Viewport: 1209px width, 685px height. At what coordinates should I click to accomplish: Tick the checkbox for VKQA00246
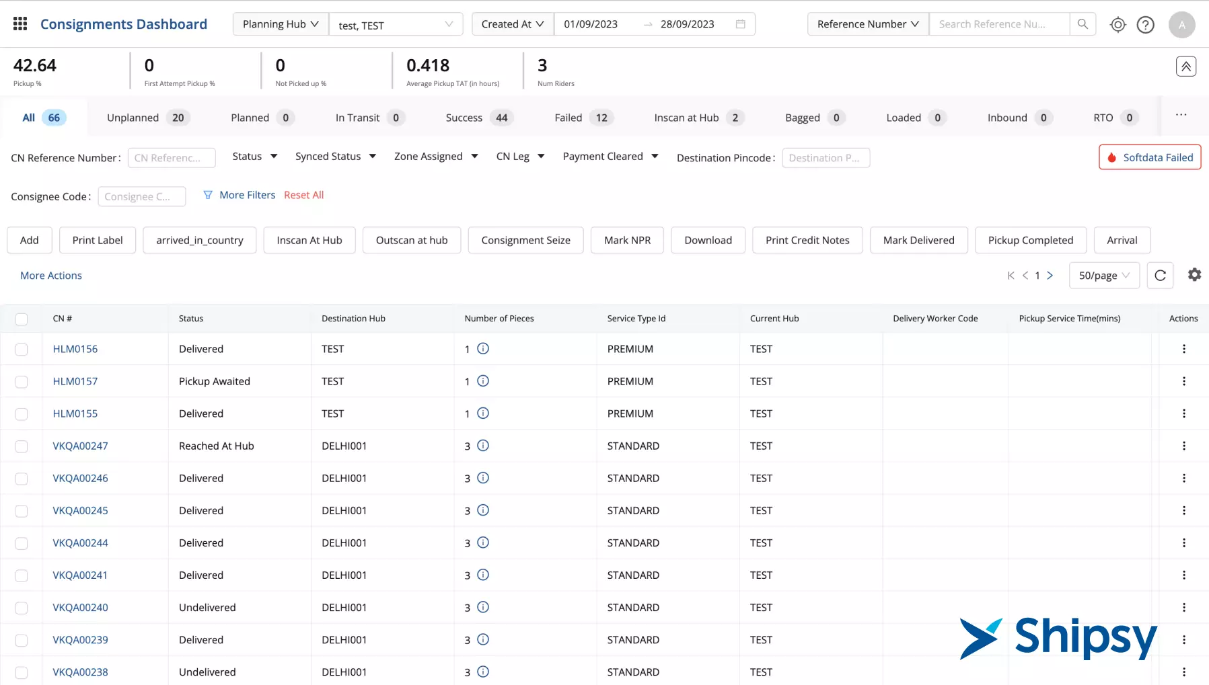coord(22,479)
